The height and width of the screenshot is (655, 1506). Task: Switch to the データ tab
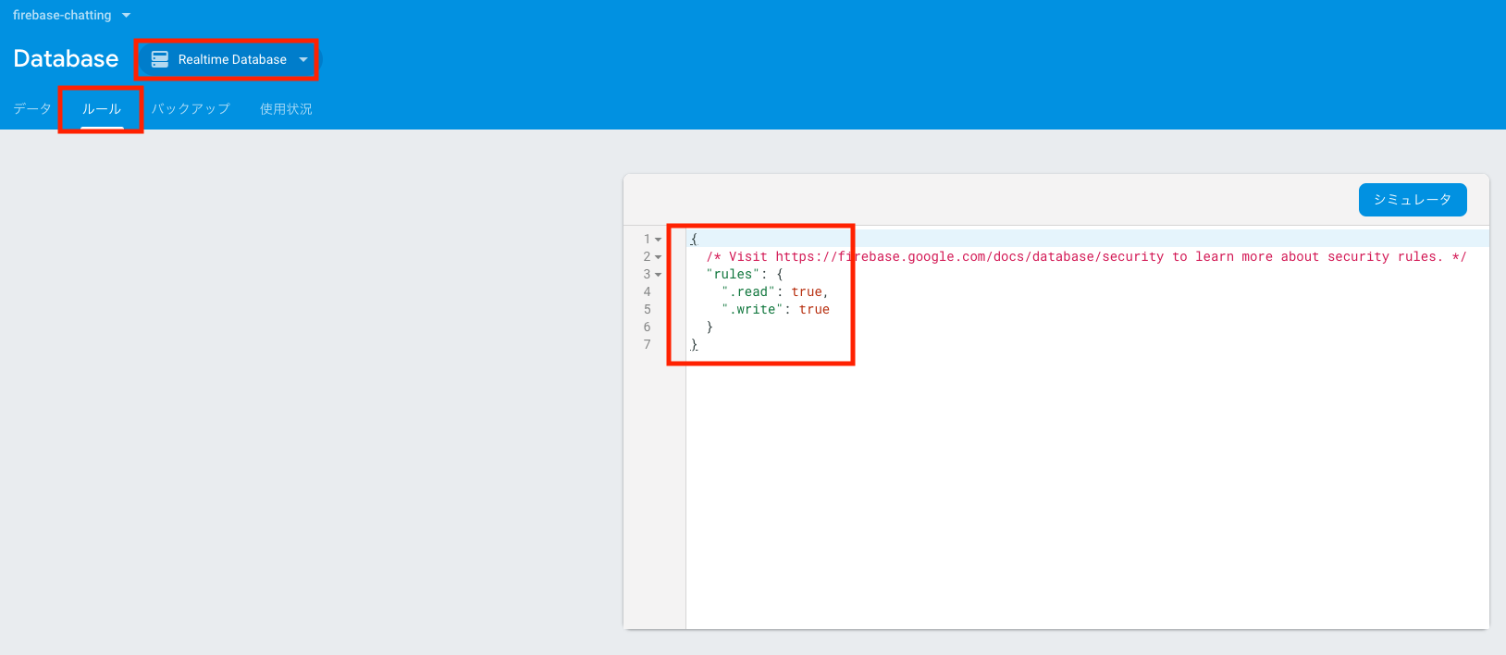click(x=32, y=108)
